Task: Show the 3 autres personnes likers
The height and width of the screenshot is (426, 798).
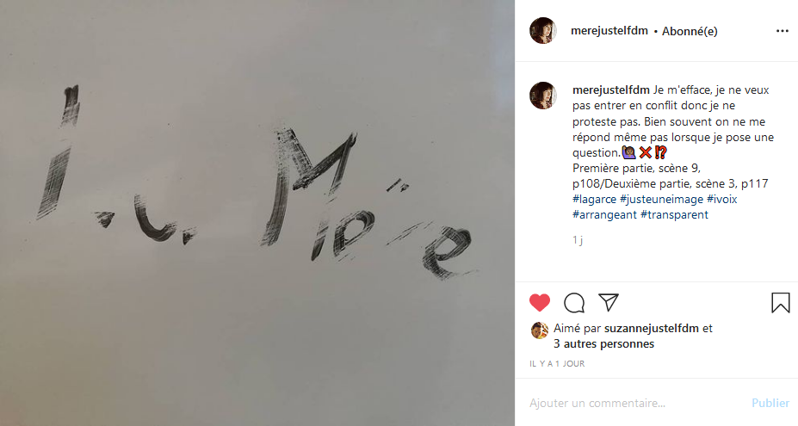Action: point(603,344)
